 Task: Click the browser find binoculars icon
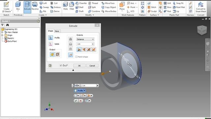8,25
